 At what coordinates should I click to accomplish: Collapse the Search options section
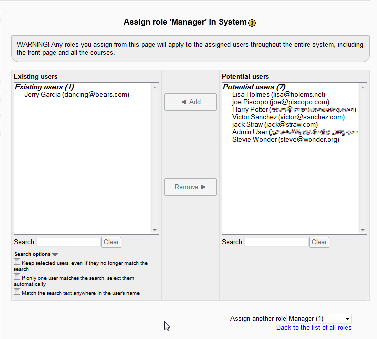click(x=55, y=254)
